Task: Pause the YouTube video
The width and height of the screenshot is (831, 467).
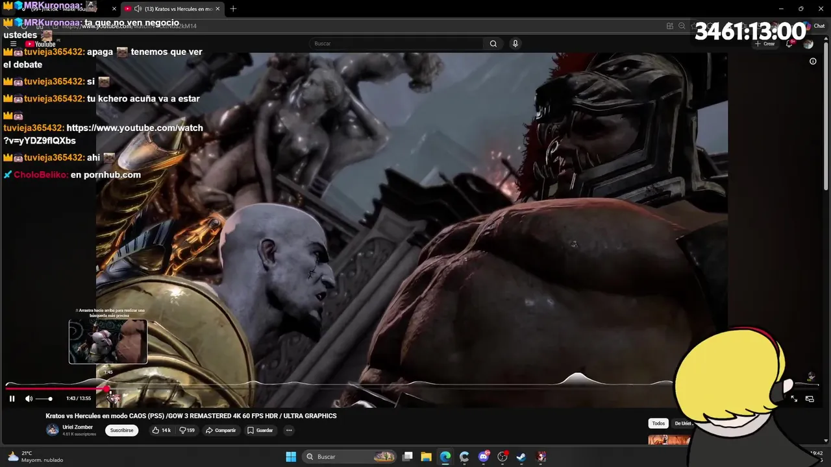Action: point(12,399)
